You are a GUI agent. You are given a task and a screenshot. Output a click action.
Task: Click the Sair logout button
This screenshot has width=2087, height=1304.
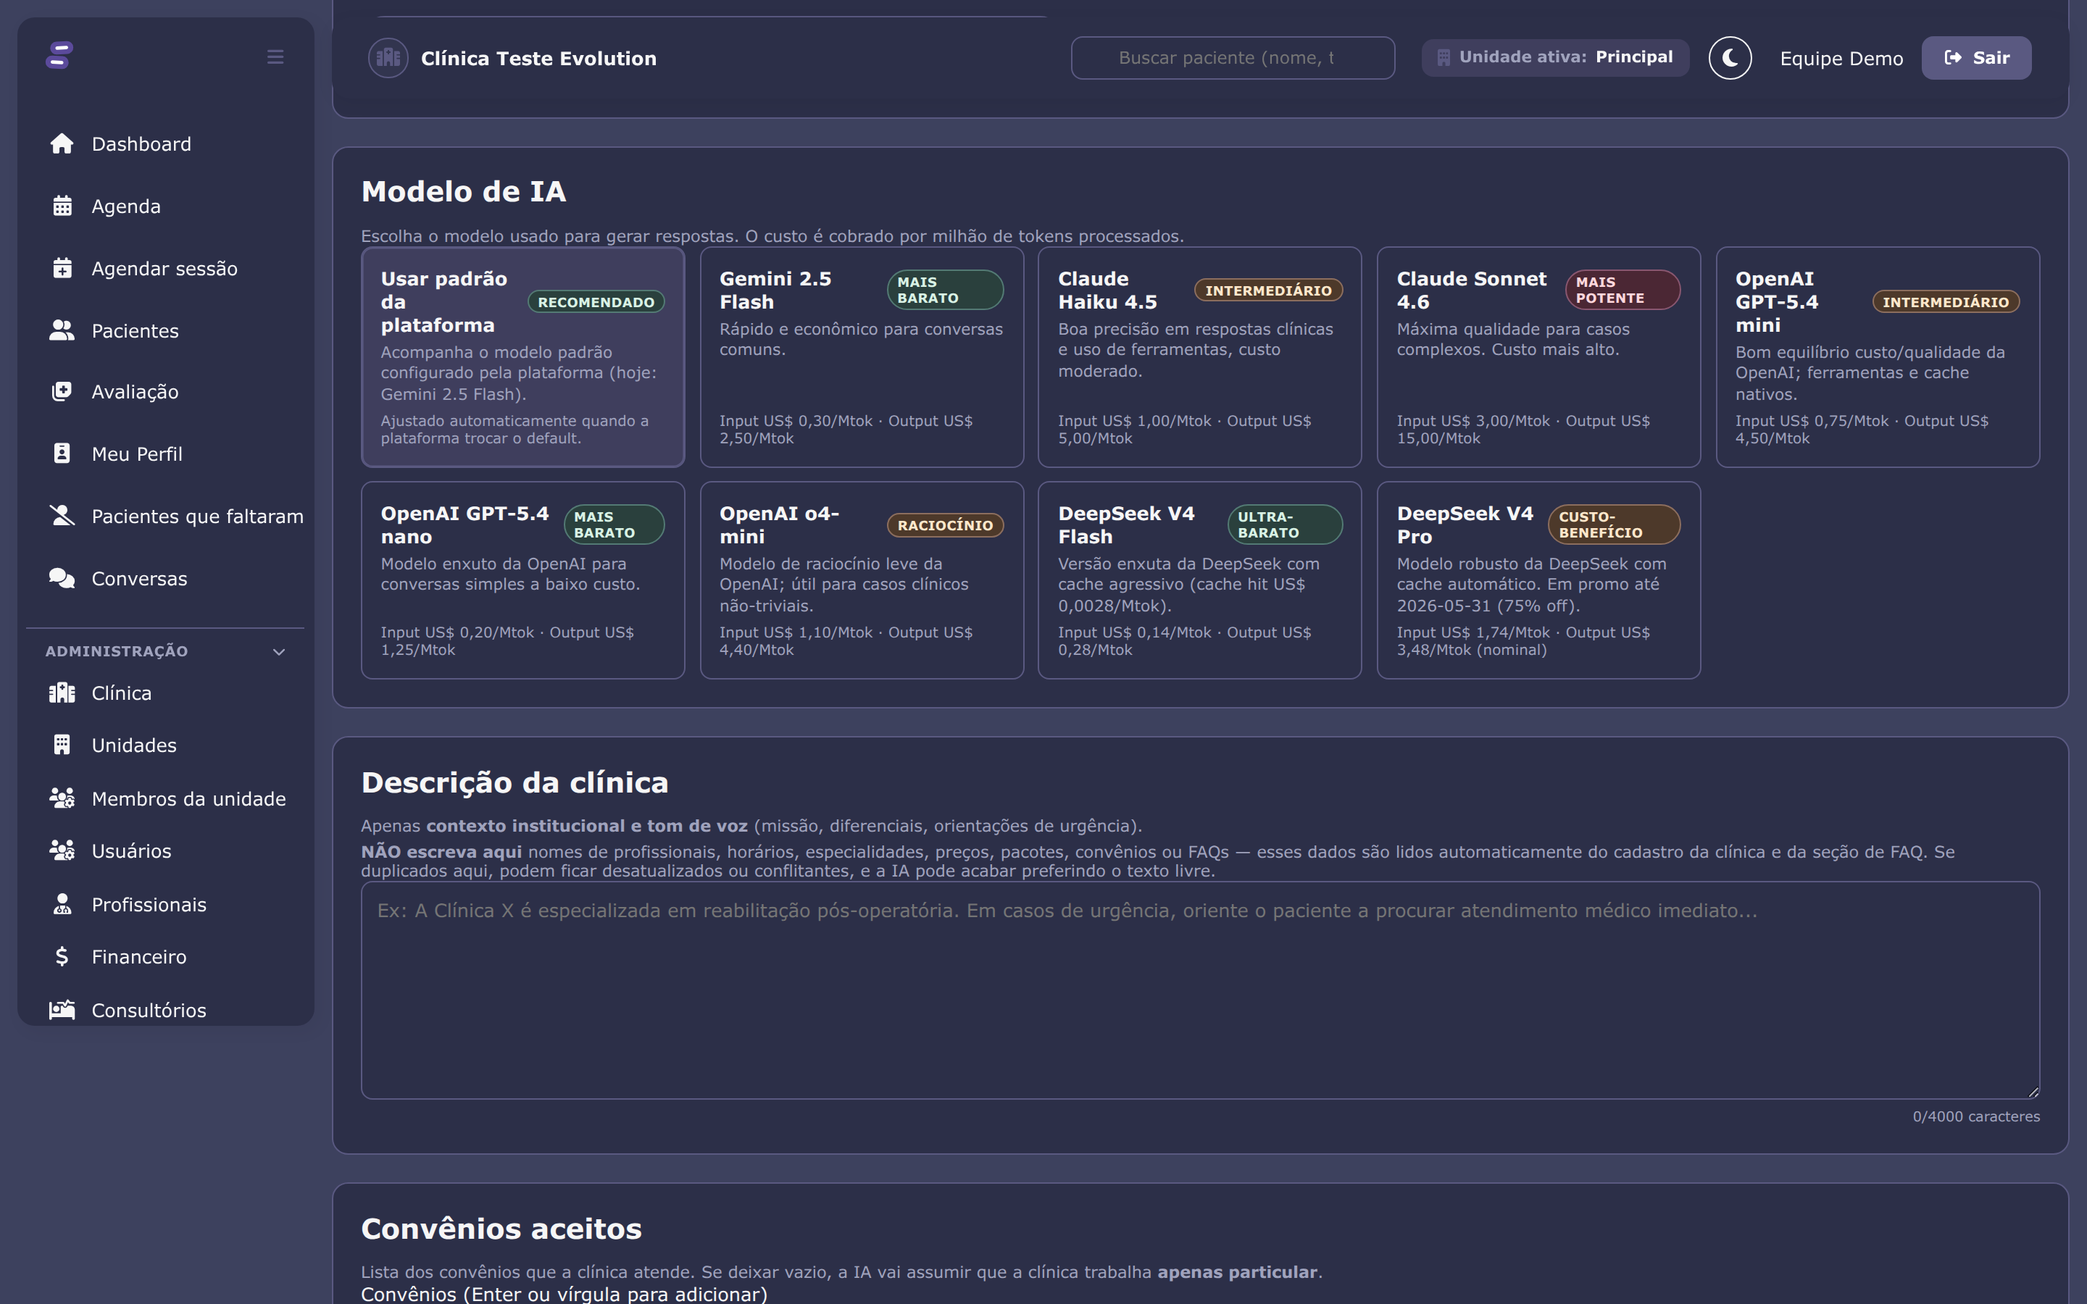[1975, 58]
